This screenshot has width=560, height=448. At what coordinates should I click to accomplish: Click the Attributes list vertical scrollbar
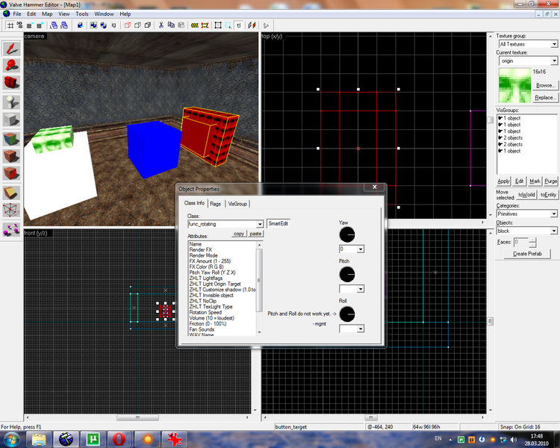coord(259,288)
